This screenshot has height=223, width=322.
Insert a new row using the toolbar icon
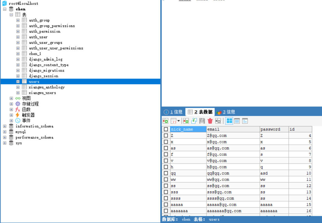click(x=186, y=121)
